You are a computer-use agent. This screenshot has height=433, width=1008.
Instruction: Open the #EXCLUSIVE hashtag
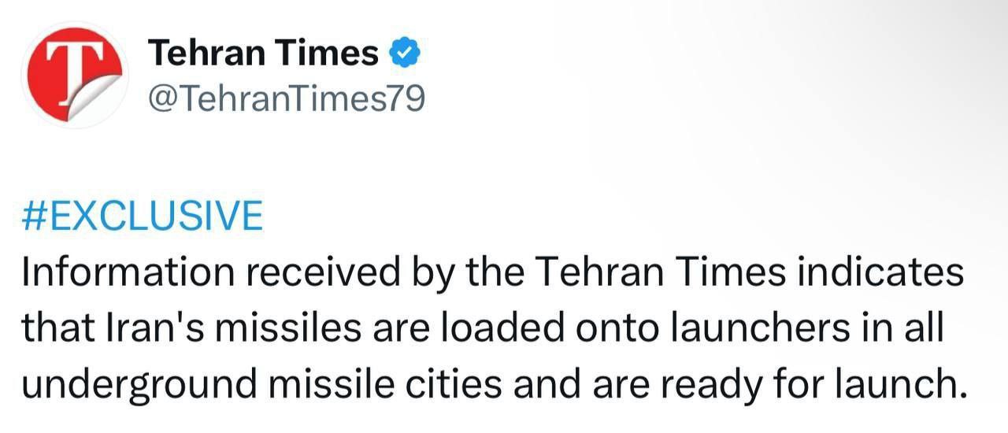[143, 216]
